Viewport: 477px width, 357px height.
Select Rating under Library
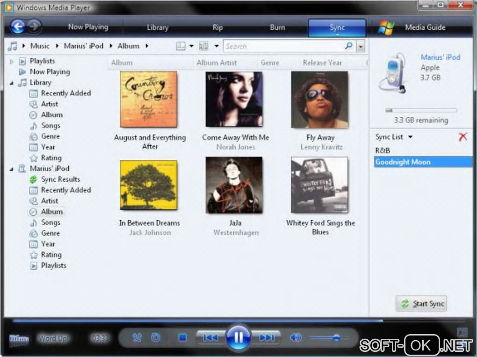(51, 158)
